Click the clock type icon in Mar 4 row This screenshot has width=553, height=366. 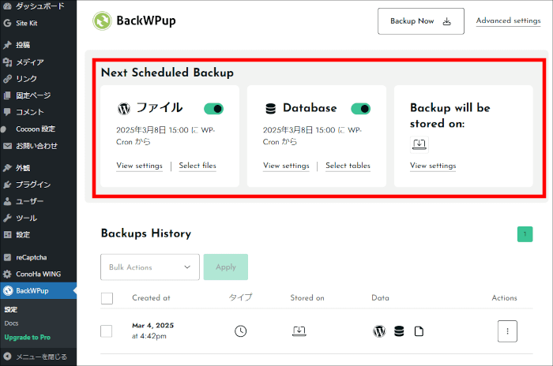(240, 331)
